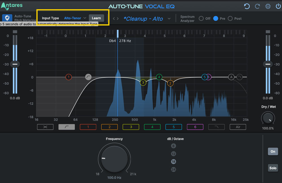Toggle the Air band button
Screen dimensions: 282x183
coord(238,127)
